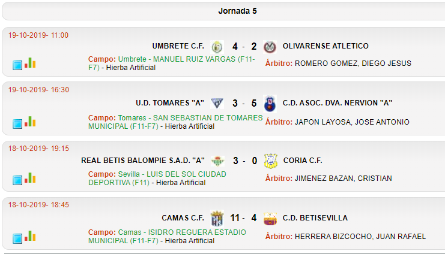Click the Real Betis Balompie crest
Screen dimensions: 445x254
click(217, 161)
